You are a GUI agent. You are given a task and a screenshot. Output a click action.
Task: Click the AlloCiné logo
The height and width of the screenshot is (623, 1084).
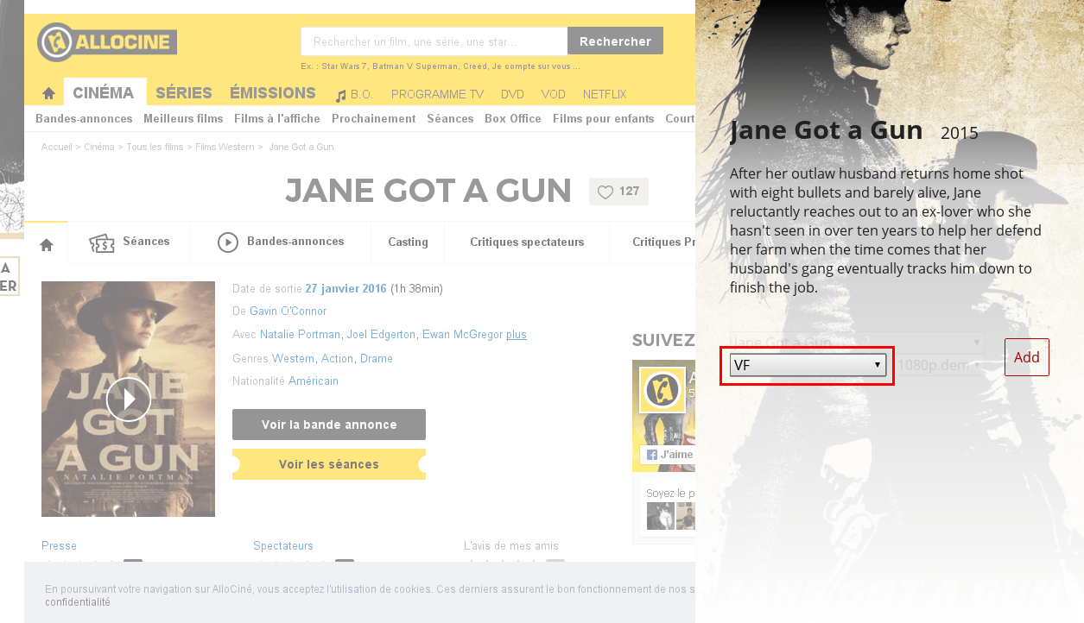[x=107, y=41]
